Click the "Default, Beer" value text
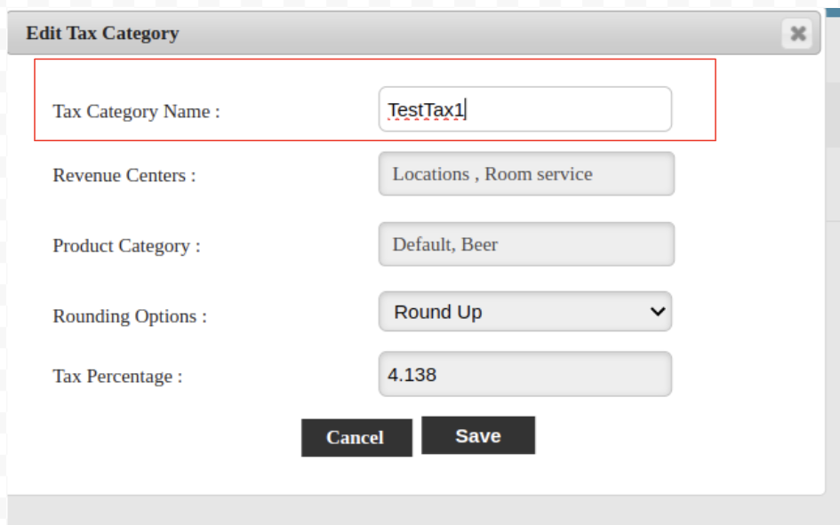The height and width of the screenshot is (525, 840). coord(445,244)
